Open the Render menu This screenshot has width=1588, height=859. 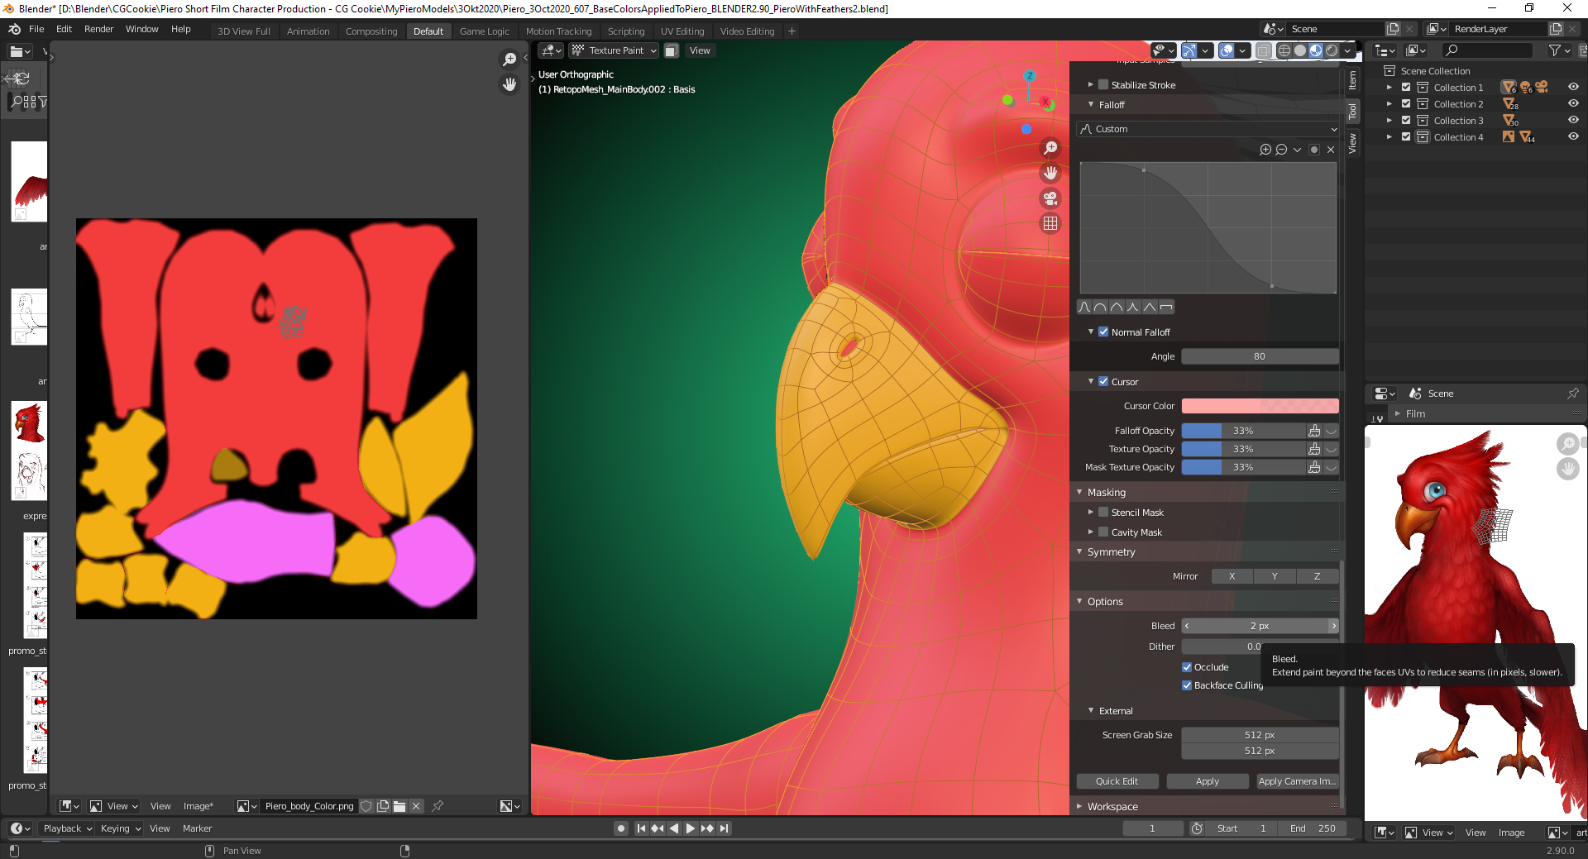click(98, 29)
